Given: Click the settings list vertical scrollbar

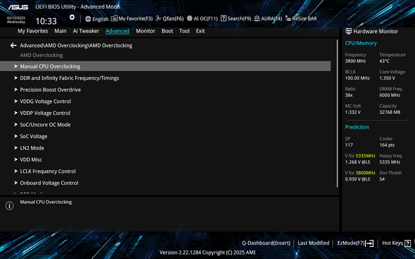Looking at the screenshot, I should 337,113.
